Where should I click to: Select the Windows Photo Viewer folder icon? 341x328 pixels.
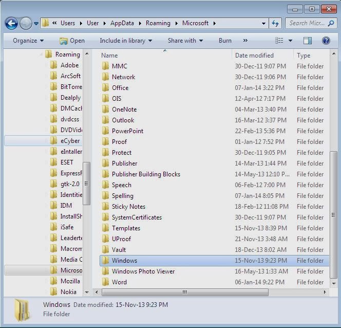point(105,271)
